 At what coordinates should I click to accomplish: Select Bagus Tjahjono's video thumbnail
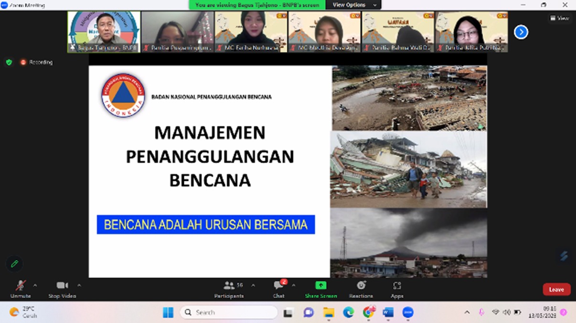click(x=104, y=31)
